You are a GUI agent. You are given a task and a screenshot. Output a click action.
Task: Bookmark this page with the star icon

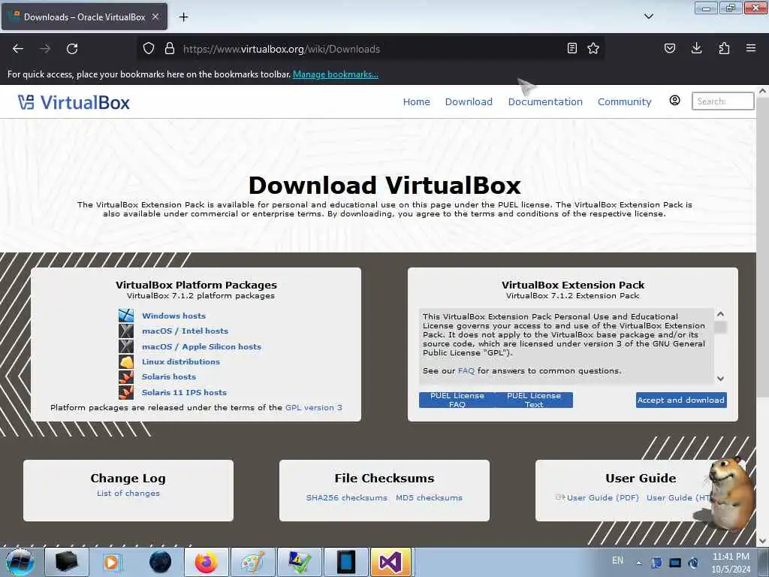tap(593, 48)
